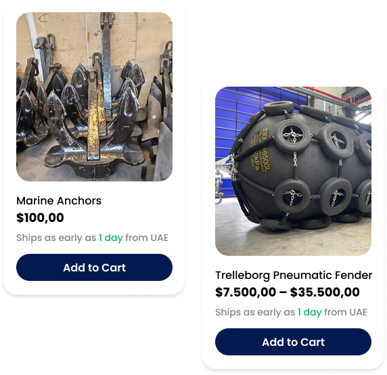
Task: Open the Trelleborg Pneumatic Fender product photo
Action: pyautogui.click(x=293, y=171)
